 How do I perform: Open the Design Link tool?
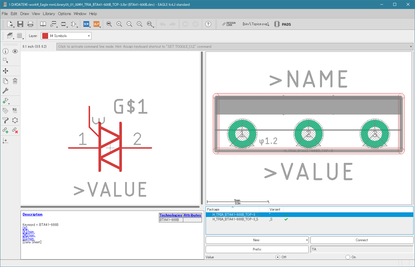pyautogui.click(x=229, y=24)
